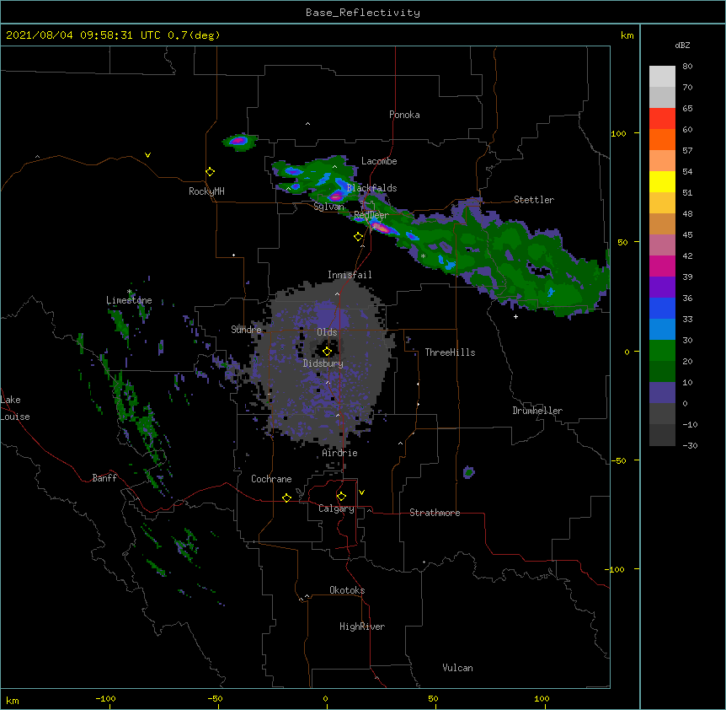This screenshot has height=710, width=726.
Task: Click the magenta storm core east of RedDeer
Action: (x=381, y=228)
